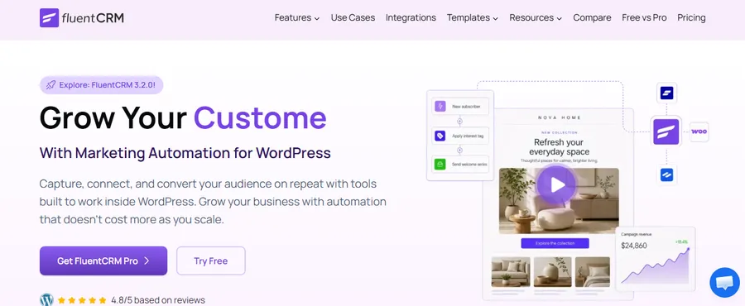Click With Marketing Automation for WordPress subheading
This screenshot has width=745, height=306.
185,153
